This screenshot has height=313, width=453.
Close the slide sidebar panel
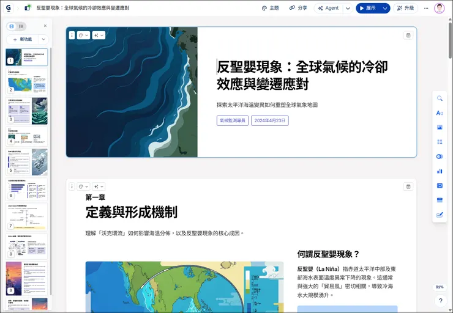[x=45, y=26]
